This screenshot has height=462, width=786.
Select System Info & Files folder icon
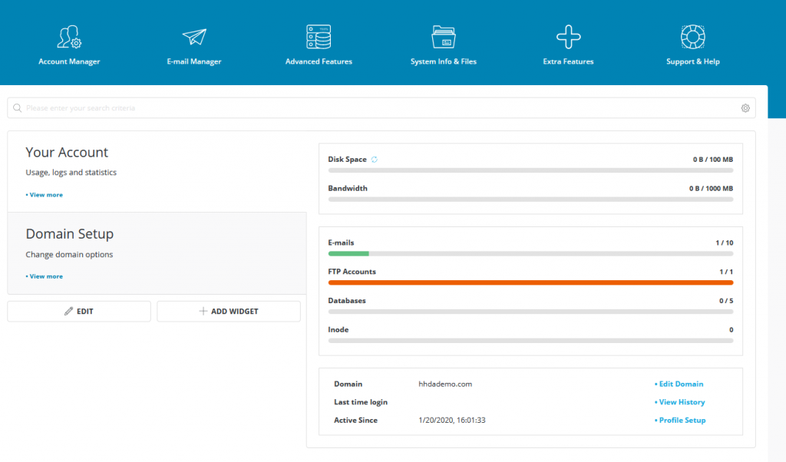tap(444, 37)
